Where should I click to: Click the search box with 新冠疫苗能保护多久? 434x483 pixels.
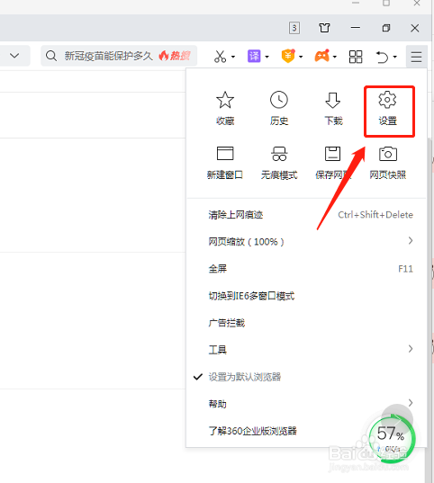coord(119,56)
